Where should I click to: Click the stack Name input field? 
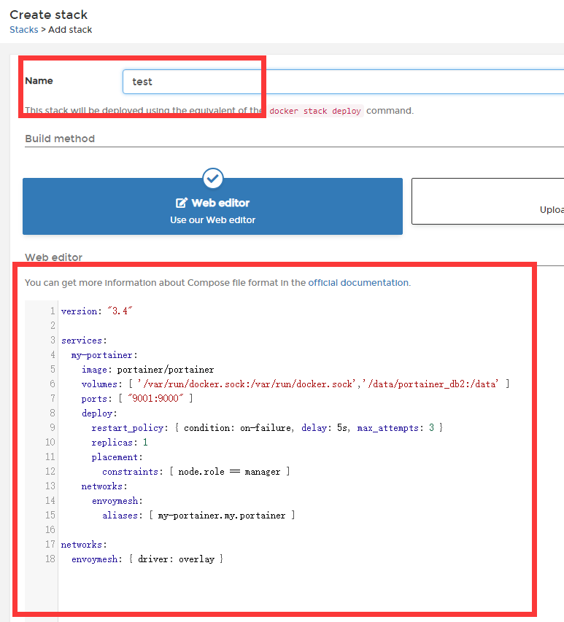point(344,82)
